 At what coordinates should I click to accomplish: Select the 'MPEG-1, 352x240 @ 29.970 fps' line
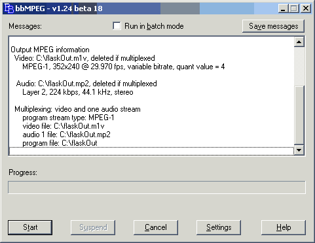[x=124, y=67]
